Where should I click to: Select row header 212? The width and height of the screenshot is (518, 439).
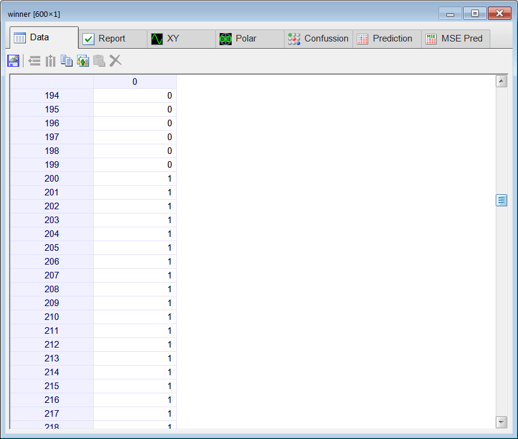coord(52,345)
